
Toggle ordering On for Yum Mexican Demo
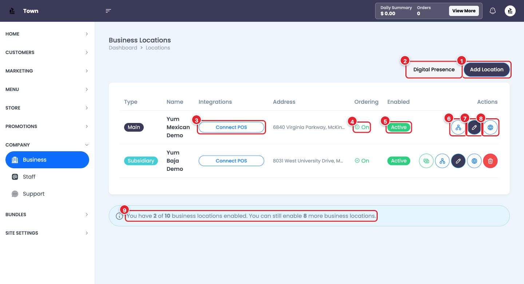[x=362, y=127]
